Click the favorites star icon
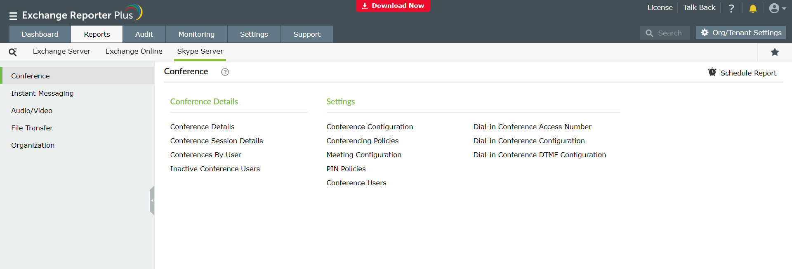792x269 pixels. click(x=775, y=52)
